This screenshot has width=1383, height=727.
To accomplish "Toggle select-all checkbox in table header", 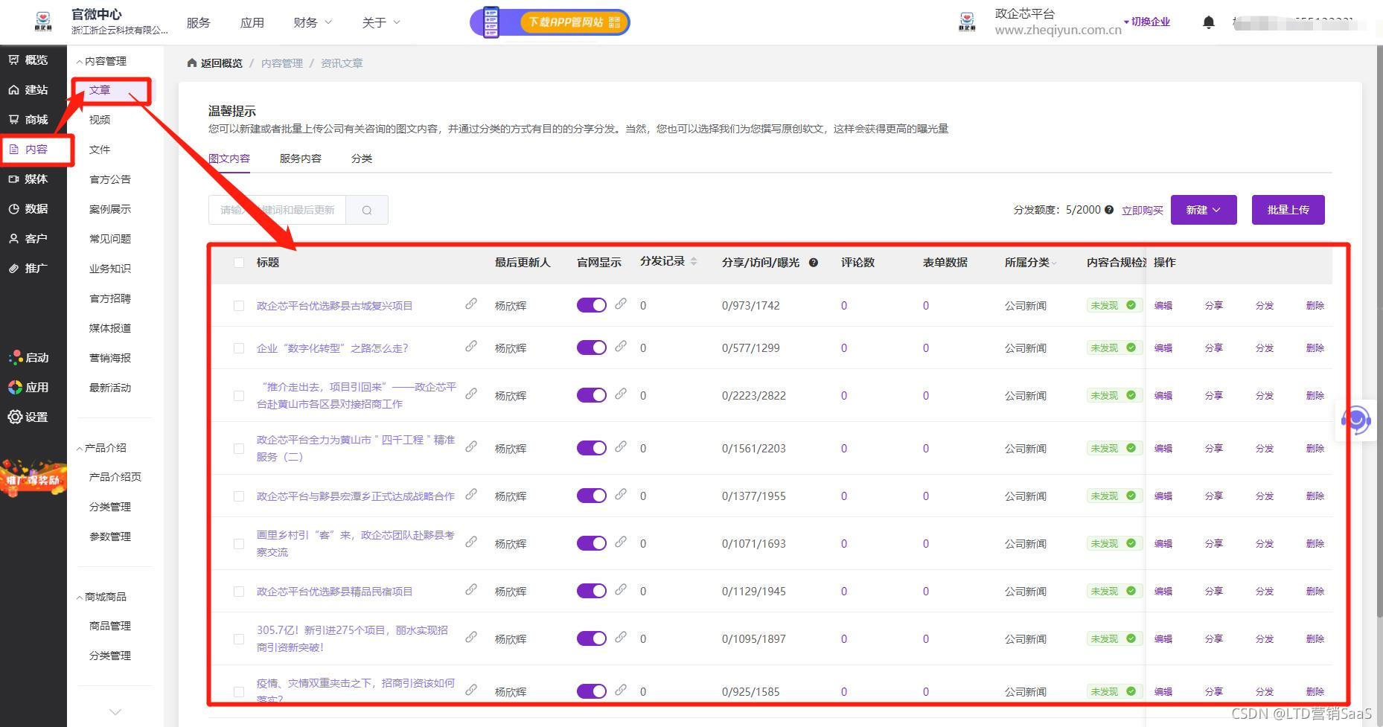I will pos(239,263).
